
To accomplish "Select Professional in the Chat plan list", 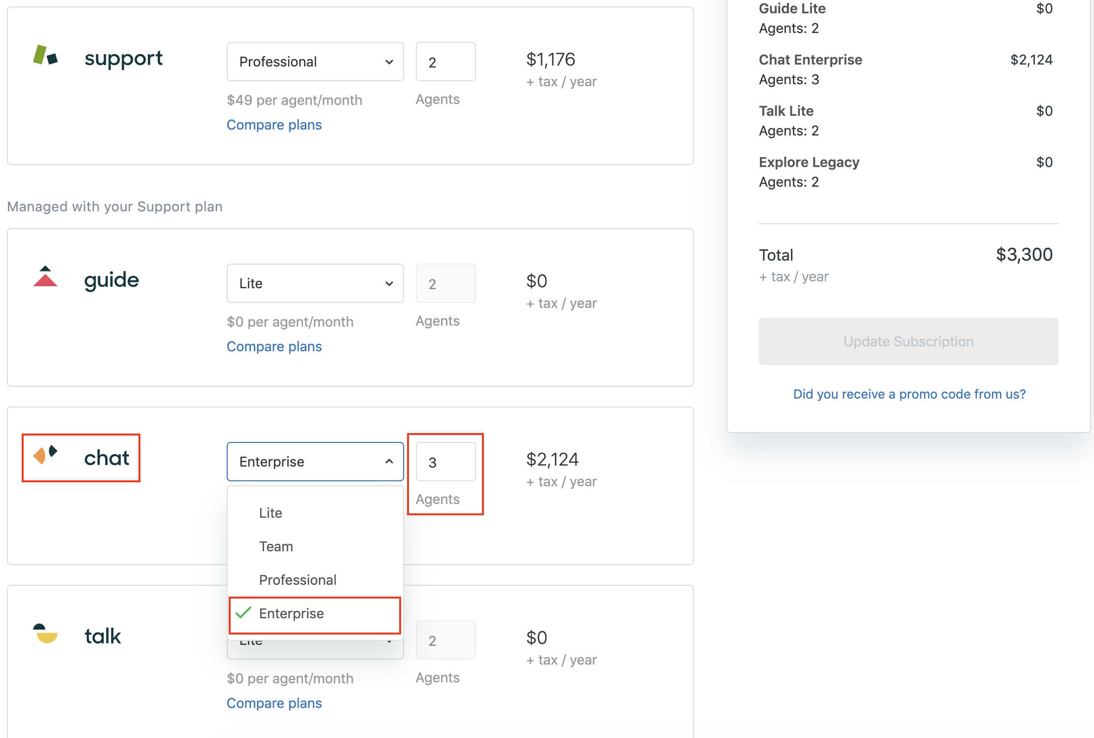I will [x=315, y=580].
